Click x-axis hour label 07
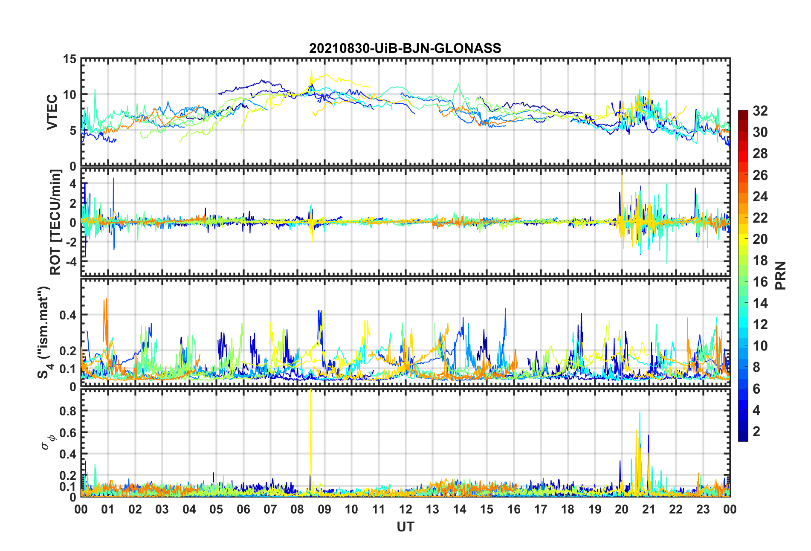This screenshot has height=551, width=811. (x=270, y=509)
